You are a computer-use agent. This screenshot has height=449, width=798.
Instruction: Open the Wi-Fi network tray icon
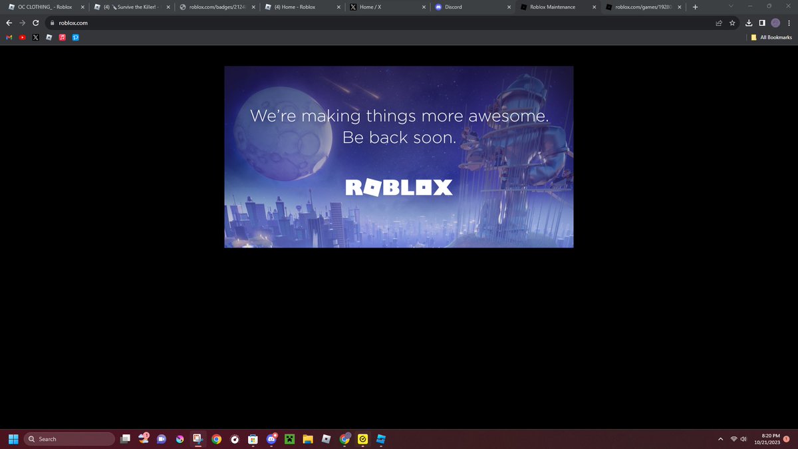point(734,439)
